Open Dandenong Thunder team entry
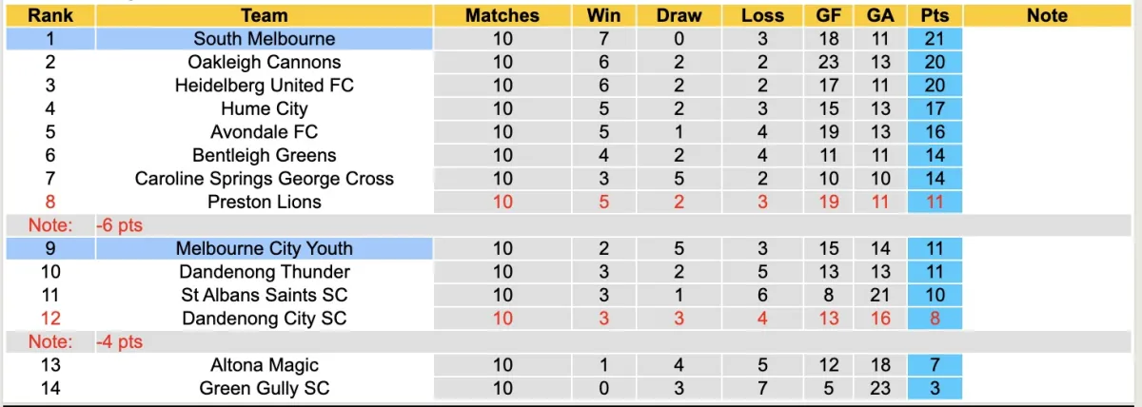Screen dimensions: 1142x407 point(264,272)
